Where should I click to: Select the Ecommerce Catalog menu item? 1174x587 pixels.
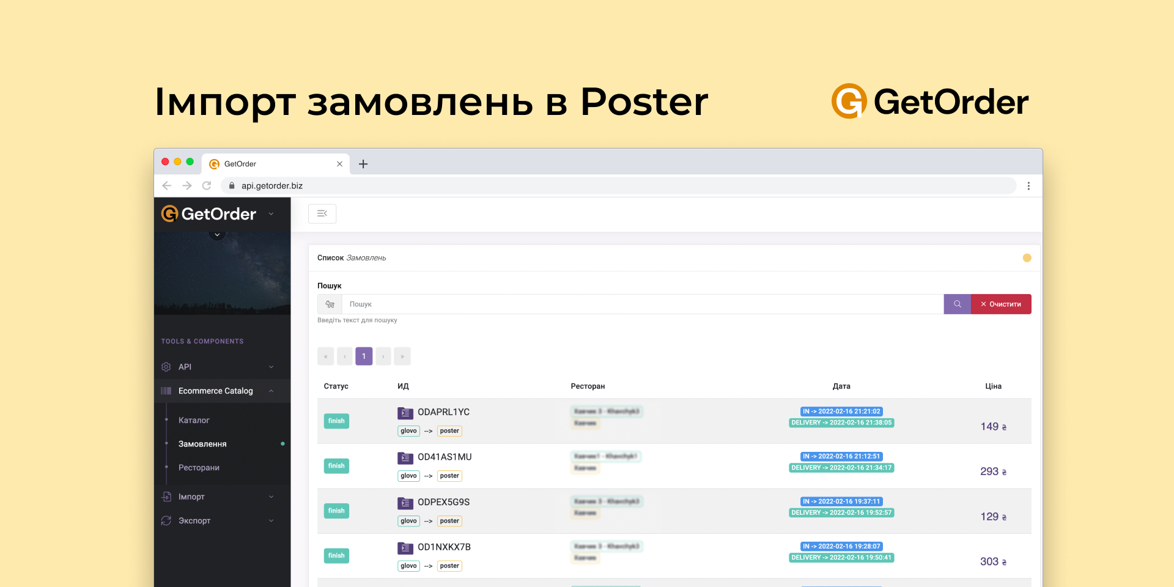pyautogui.click(x=222, y=391)
